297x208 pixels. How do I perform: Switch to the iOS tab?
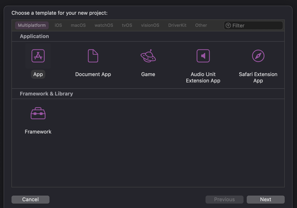pyautogui.click(x=58, y=25)
